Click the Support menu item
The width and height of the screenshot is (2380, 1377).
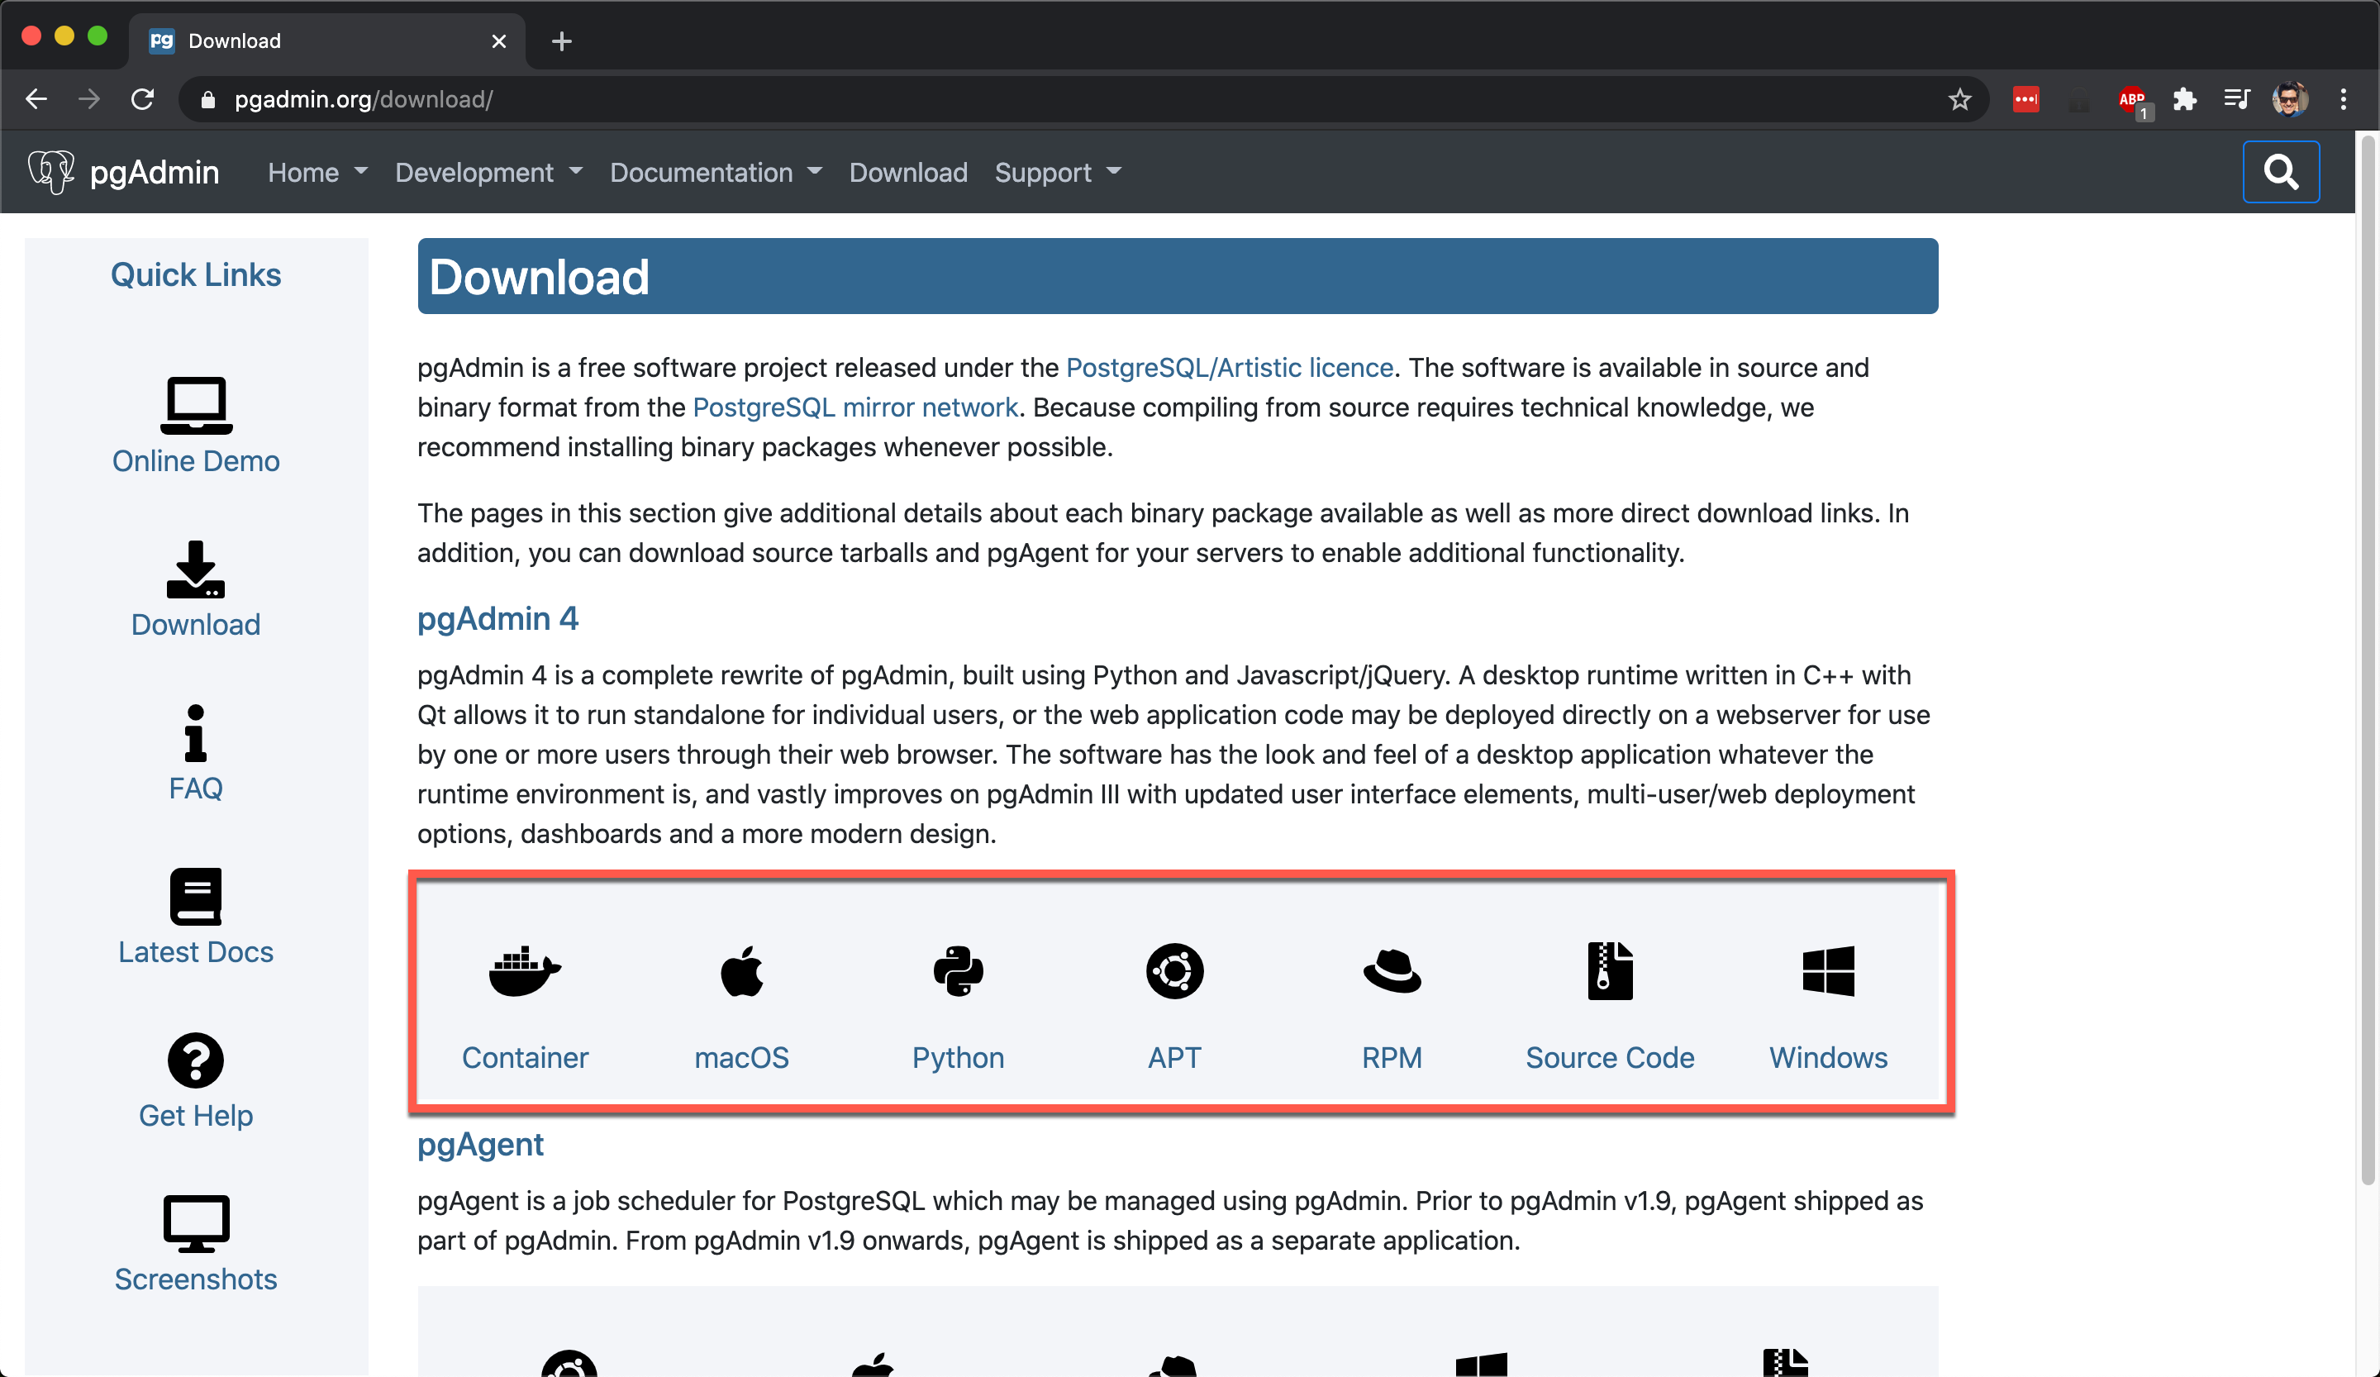1057,172
